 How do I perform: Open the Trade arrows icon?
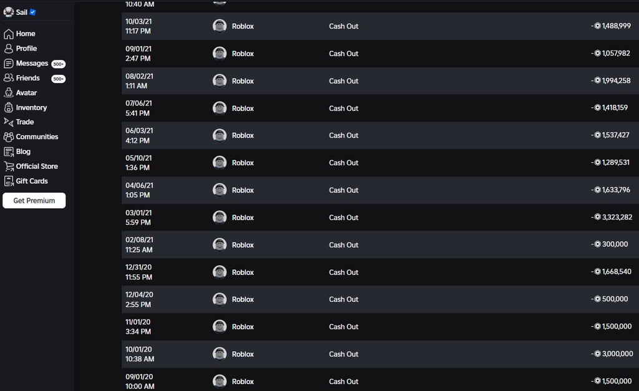pos(9,122)
